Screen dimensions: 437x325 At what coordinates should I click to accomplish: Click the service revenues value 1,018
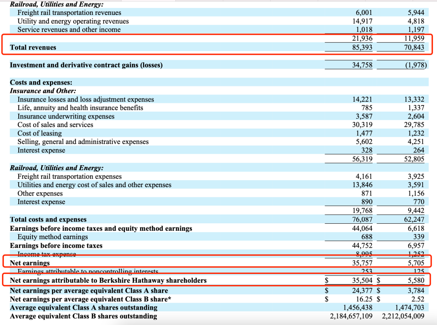click(x=364, y=29)
